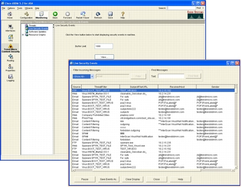
Task: Click the Forward arrow icon
Action: point(67,15)
